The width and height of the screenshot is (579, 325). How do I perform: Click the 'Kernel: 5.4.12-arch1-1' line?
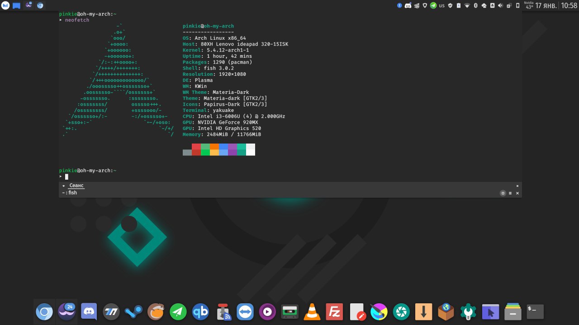pyautogui.click(x=216, y=50)
